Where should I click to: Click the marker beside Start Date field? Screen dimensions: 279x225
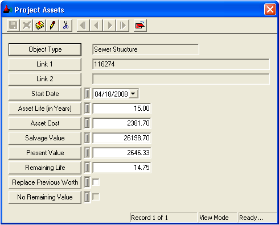point(87,94)
